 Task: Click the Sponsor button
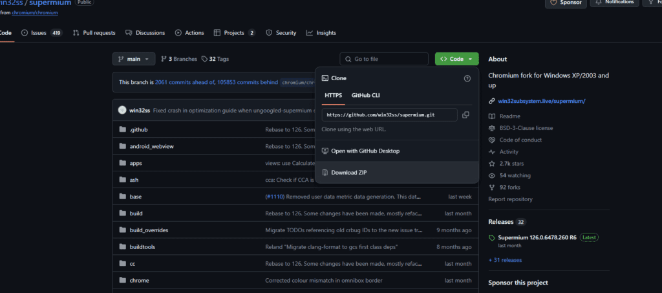coord(566,3)
